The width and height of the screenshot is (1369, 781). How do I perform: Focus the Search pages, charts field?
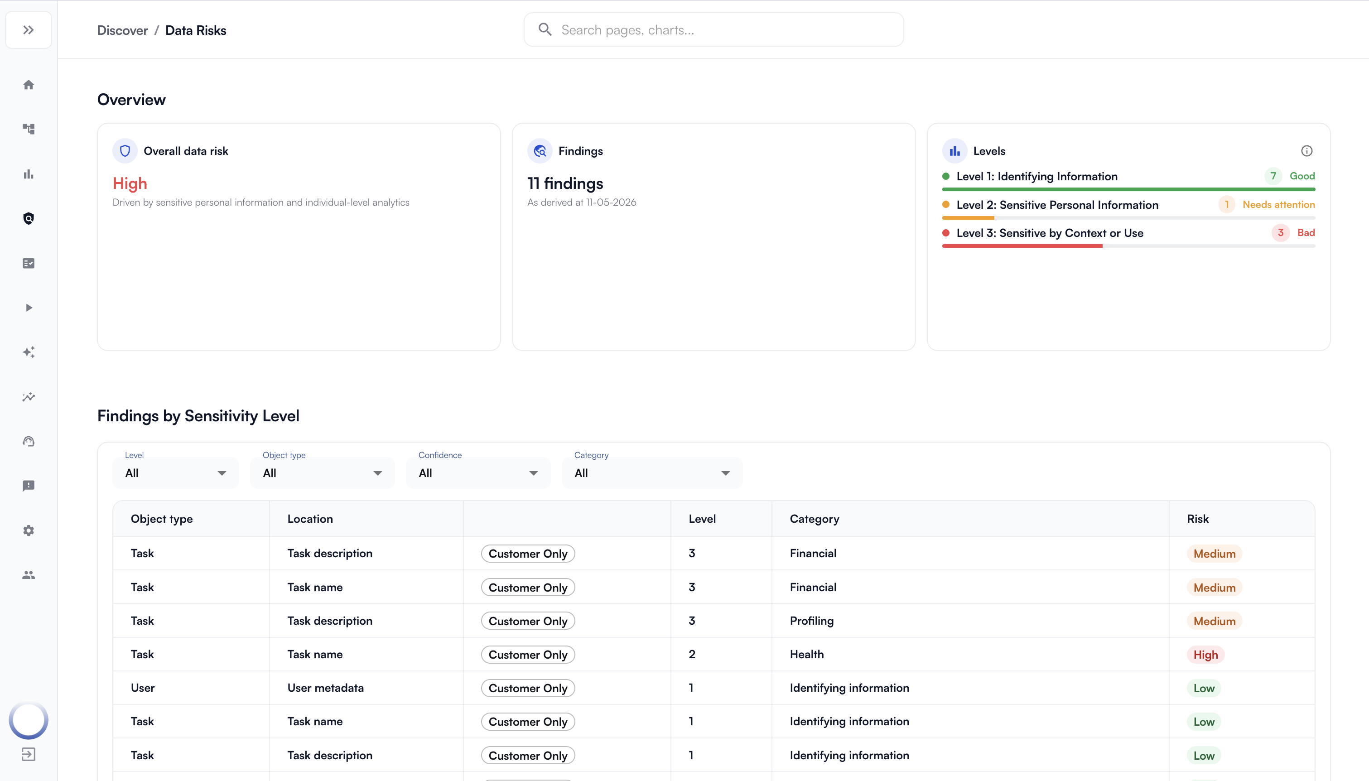pos(713,29)
